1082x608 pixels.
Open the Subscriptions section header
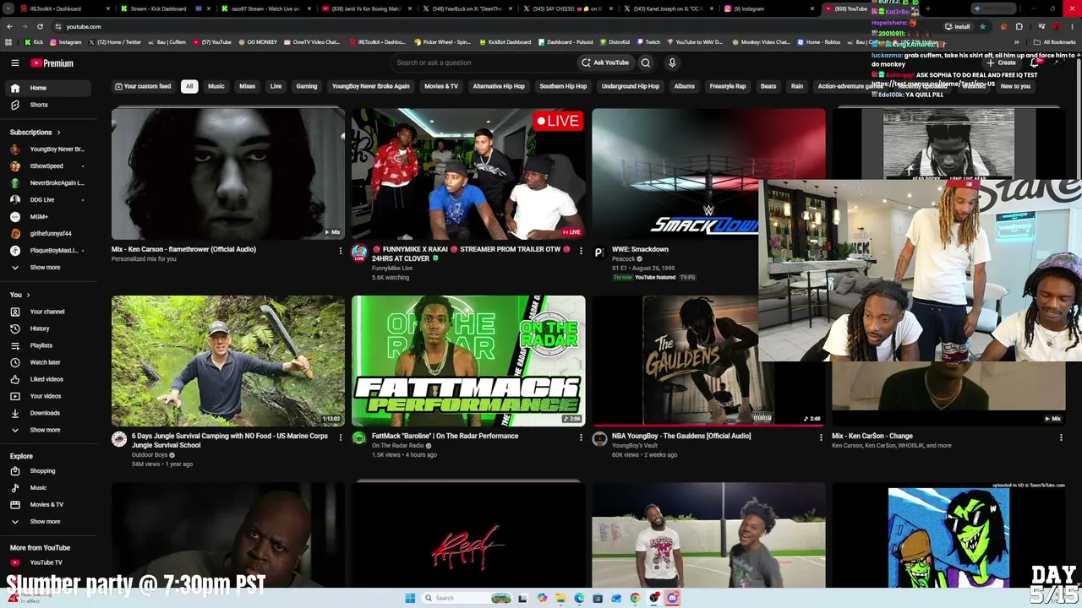tap(36, 133)
